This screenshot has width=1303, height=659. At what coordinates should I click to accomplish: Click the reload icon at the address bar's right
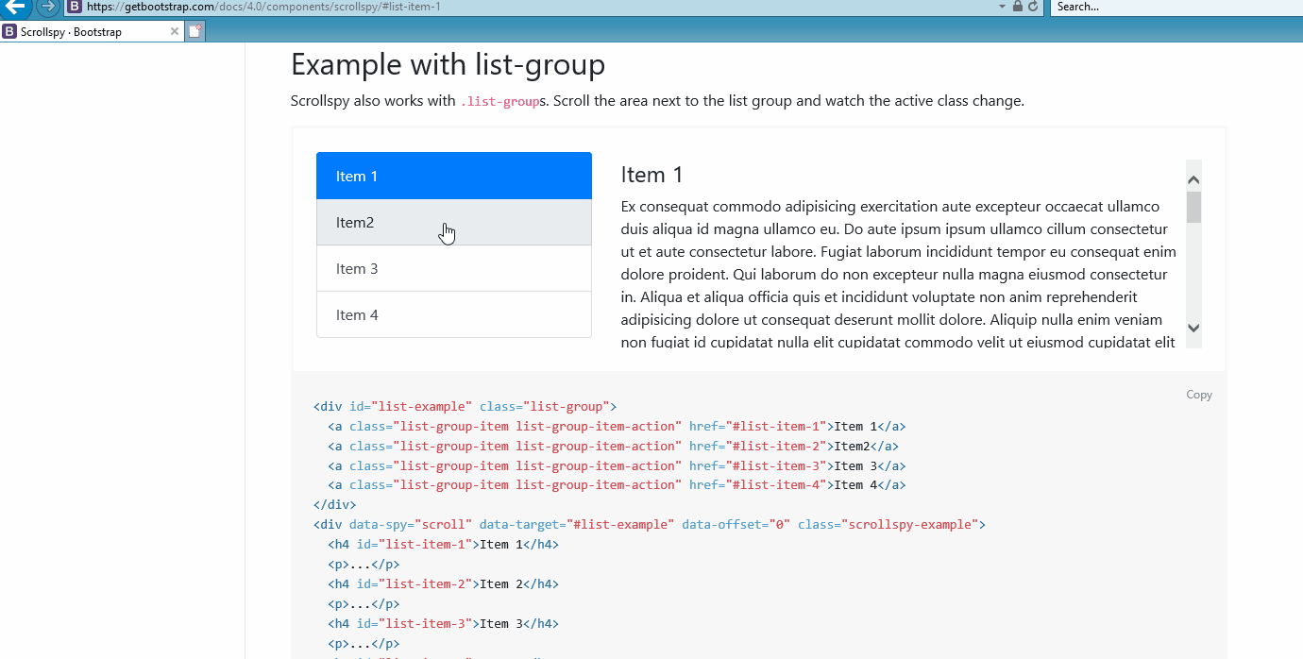(x=1035, y=7)
